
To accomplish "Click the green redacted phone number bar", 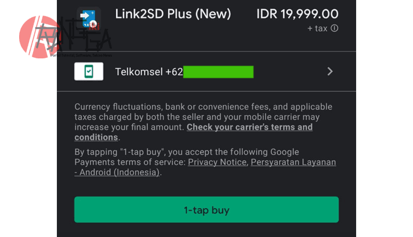I will pyautogui.click(x=219, y=72).
